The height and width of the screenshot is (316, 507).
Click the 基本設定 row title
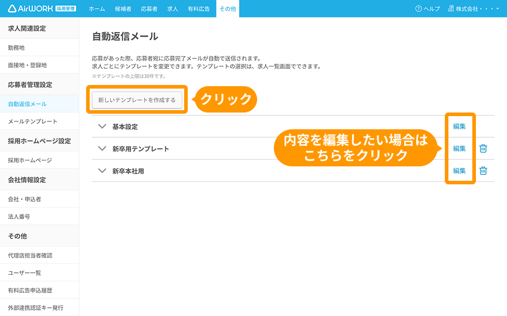click(x=125, y=127)
